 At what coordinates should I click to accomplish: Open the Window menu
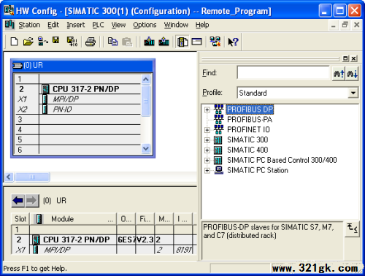176,25
